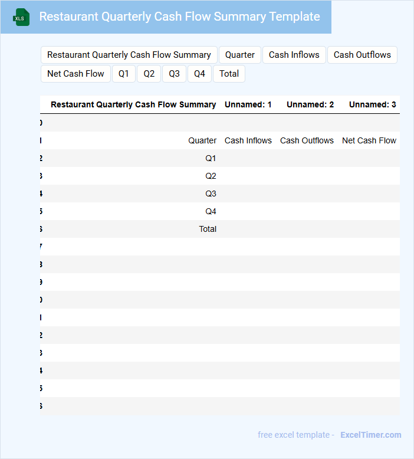The height and width of the screenshot is (459, 414).
Task: Select the 'Cash Inflows' tag
Action: (x=294, y=55)
